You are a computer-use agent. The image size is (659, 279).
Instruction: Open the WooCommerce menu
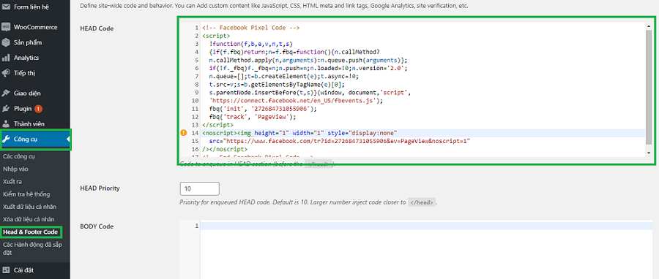(35, 27)
